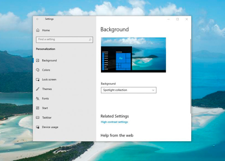
Task: Open High contrast settings link
Action: tap(114, 122)
